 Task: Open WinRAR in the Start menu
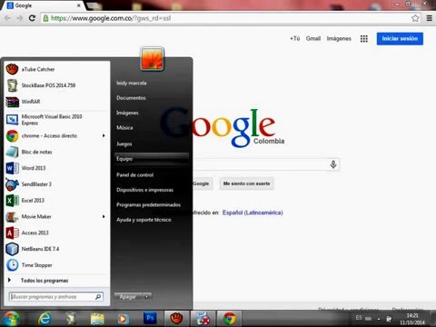coord(56,102)
